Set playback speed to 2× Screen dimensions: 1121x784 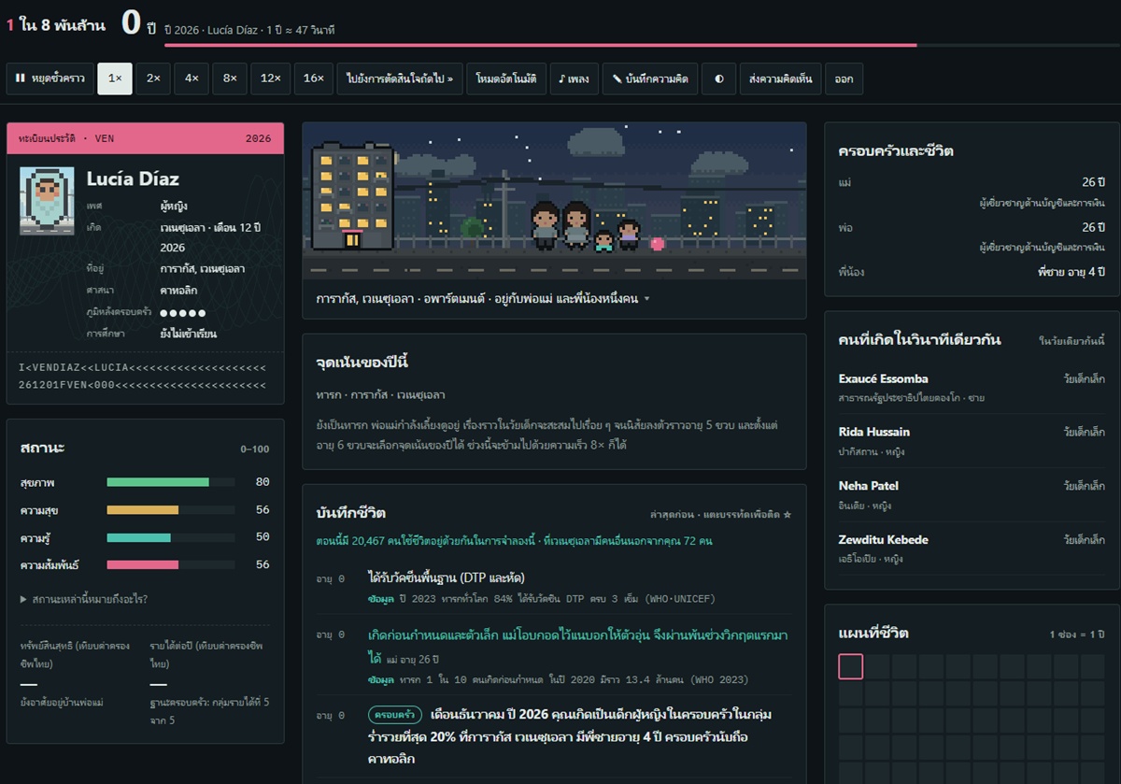click(x=153, y=79)
